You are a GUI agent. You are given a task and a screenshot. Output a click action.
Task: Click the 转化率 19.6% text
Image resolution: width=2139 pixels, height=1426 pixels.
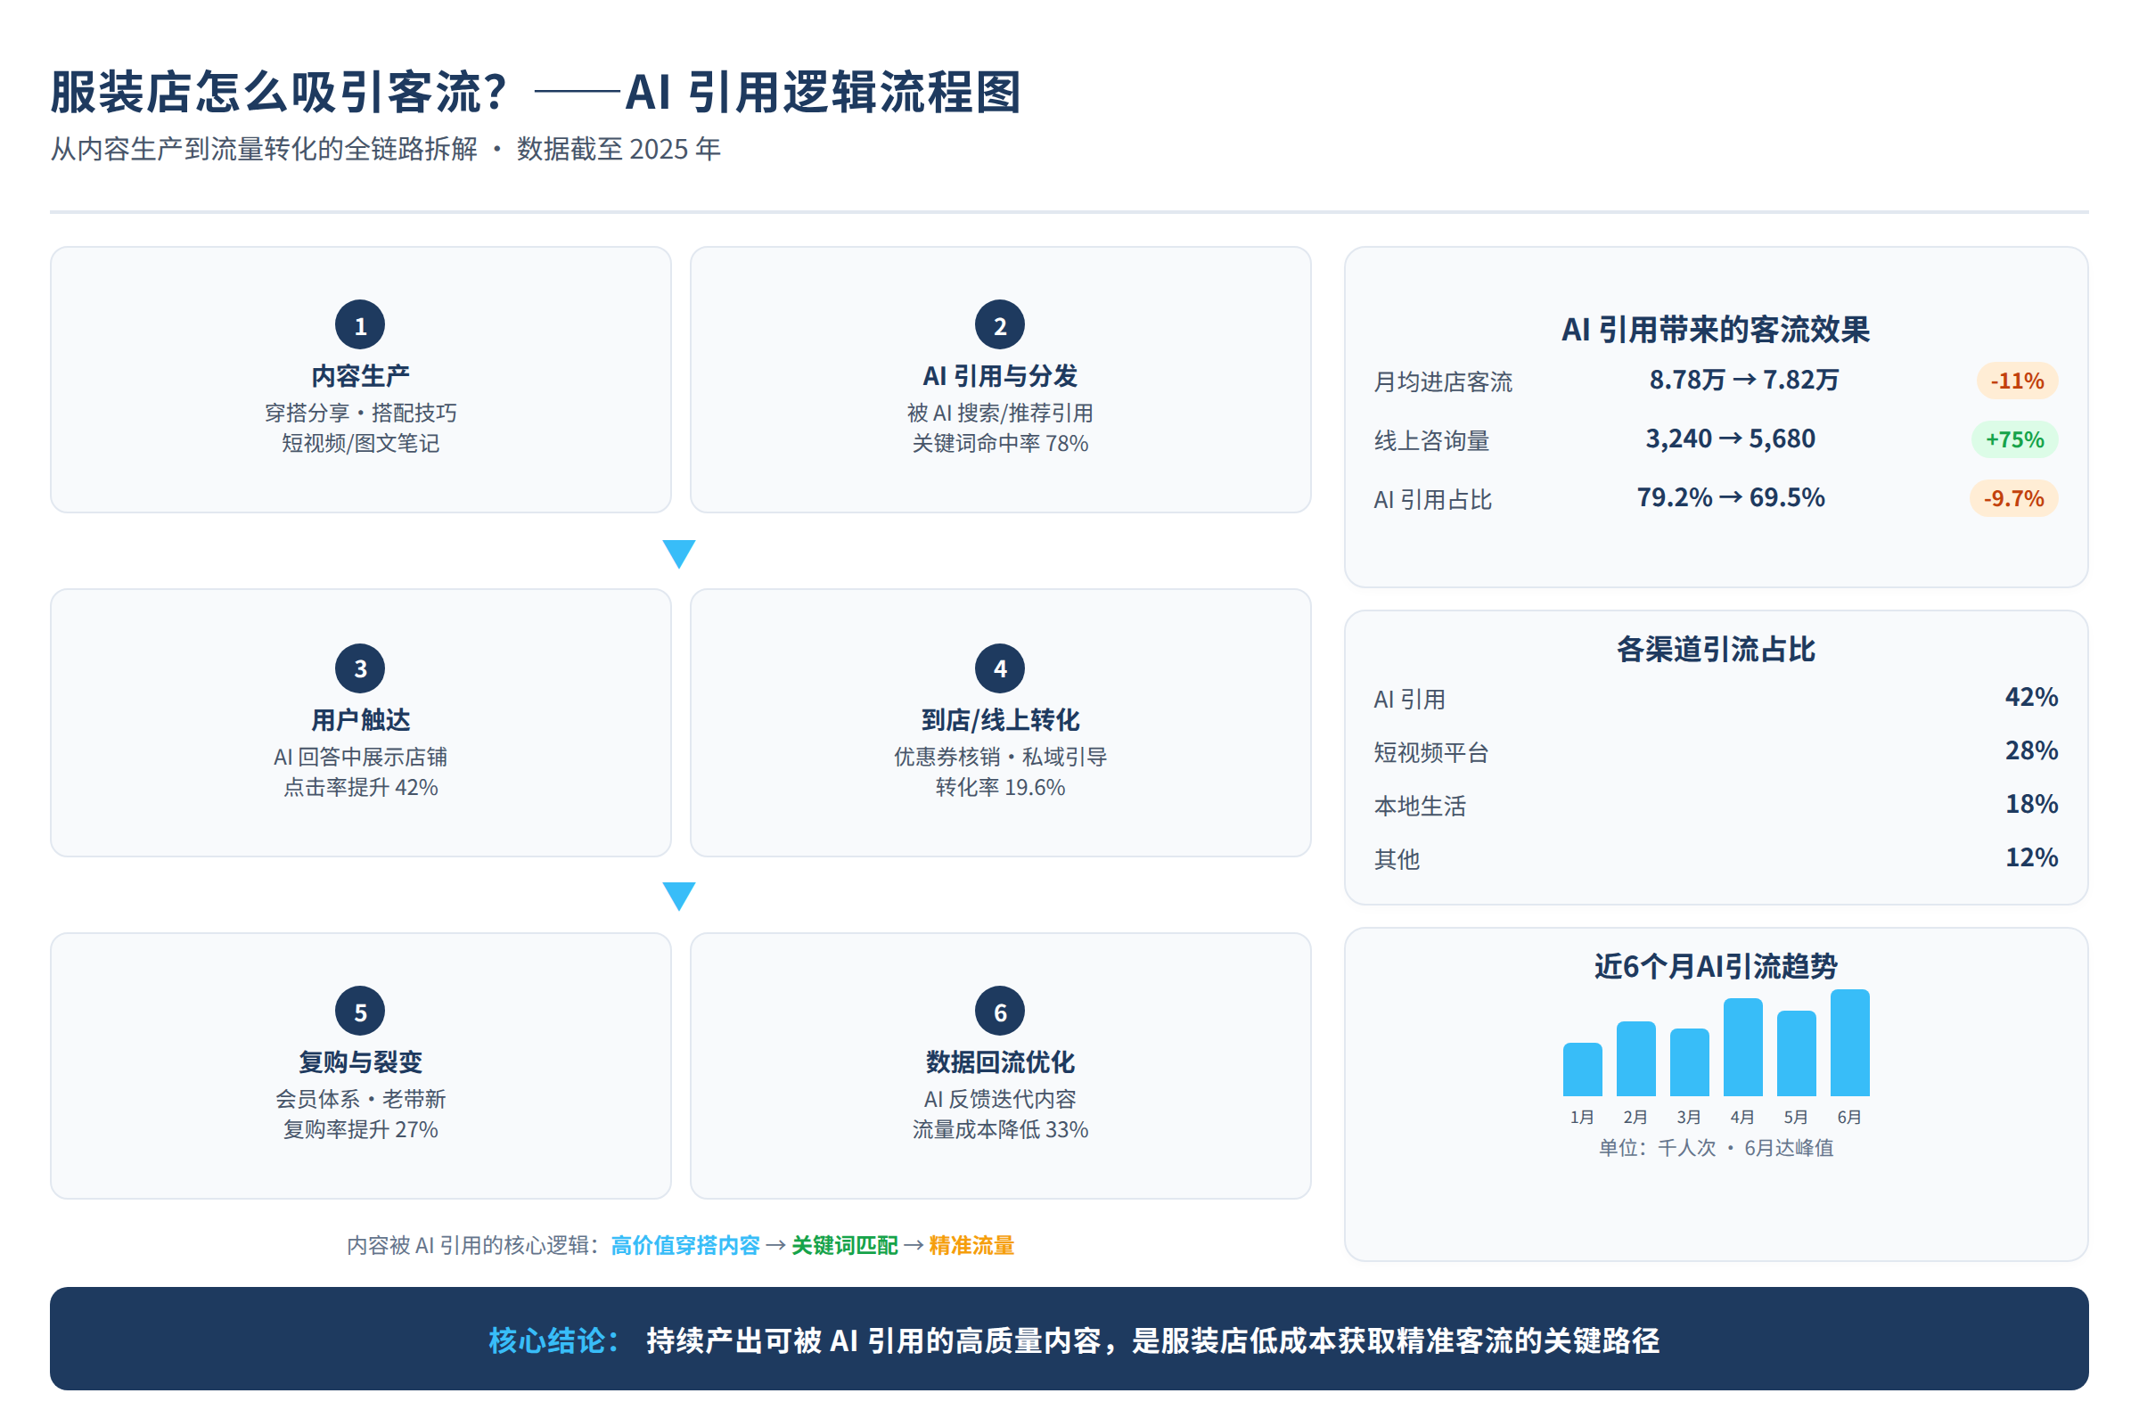pyautogui.click(x=999, y=787)
